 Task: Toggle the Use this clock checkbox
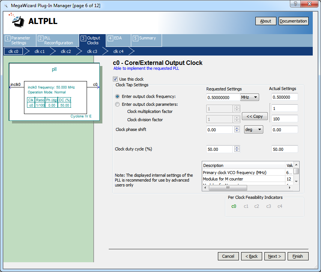coord(115,79)
